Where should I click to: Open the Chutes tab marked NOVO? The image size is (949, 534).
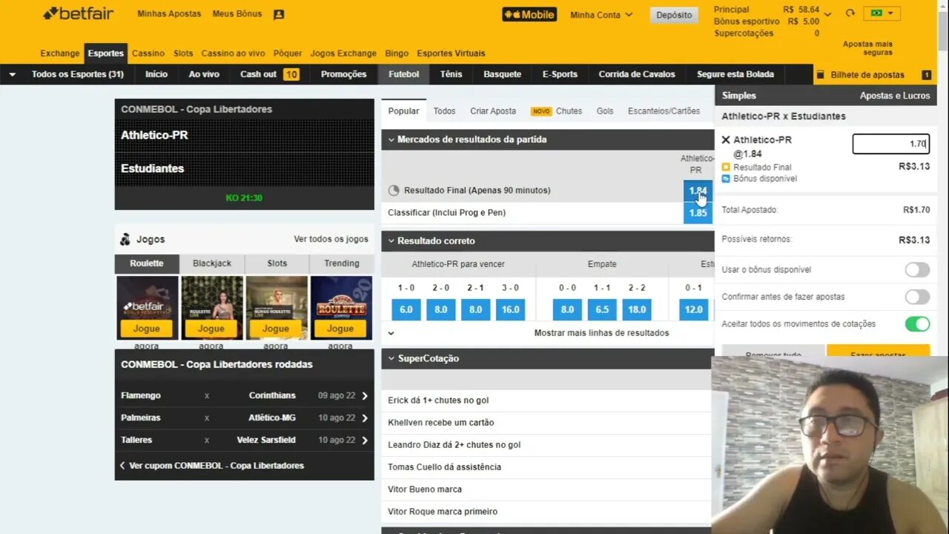click(x=556, y=111)
